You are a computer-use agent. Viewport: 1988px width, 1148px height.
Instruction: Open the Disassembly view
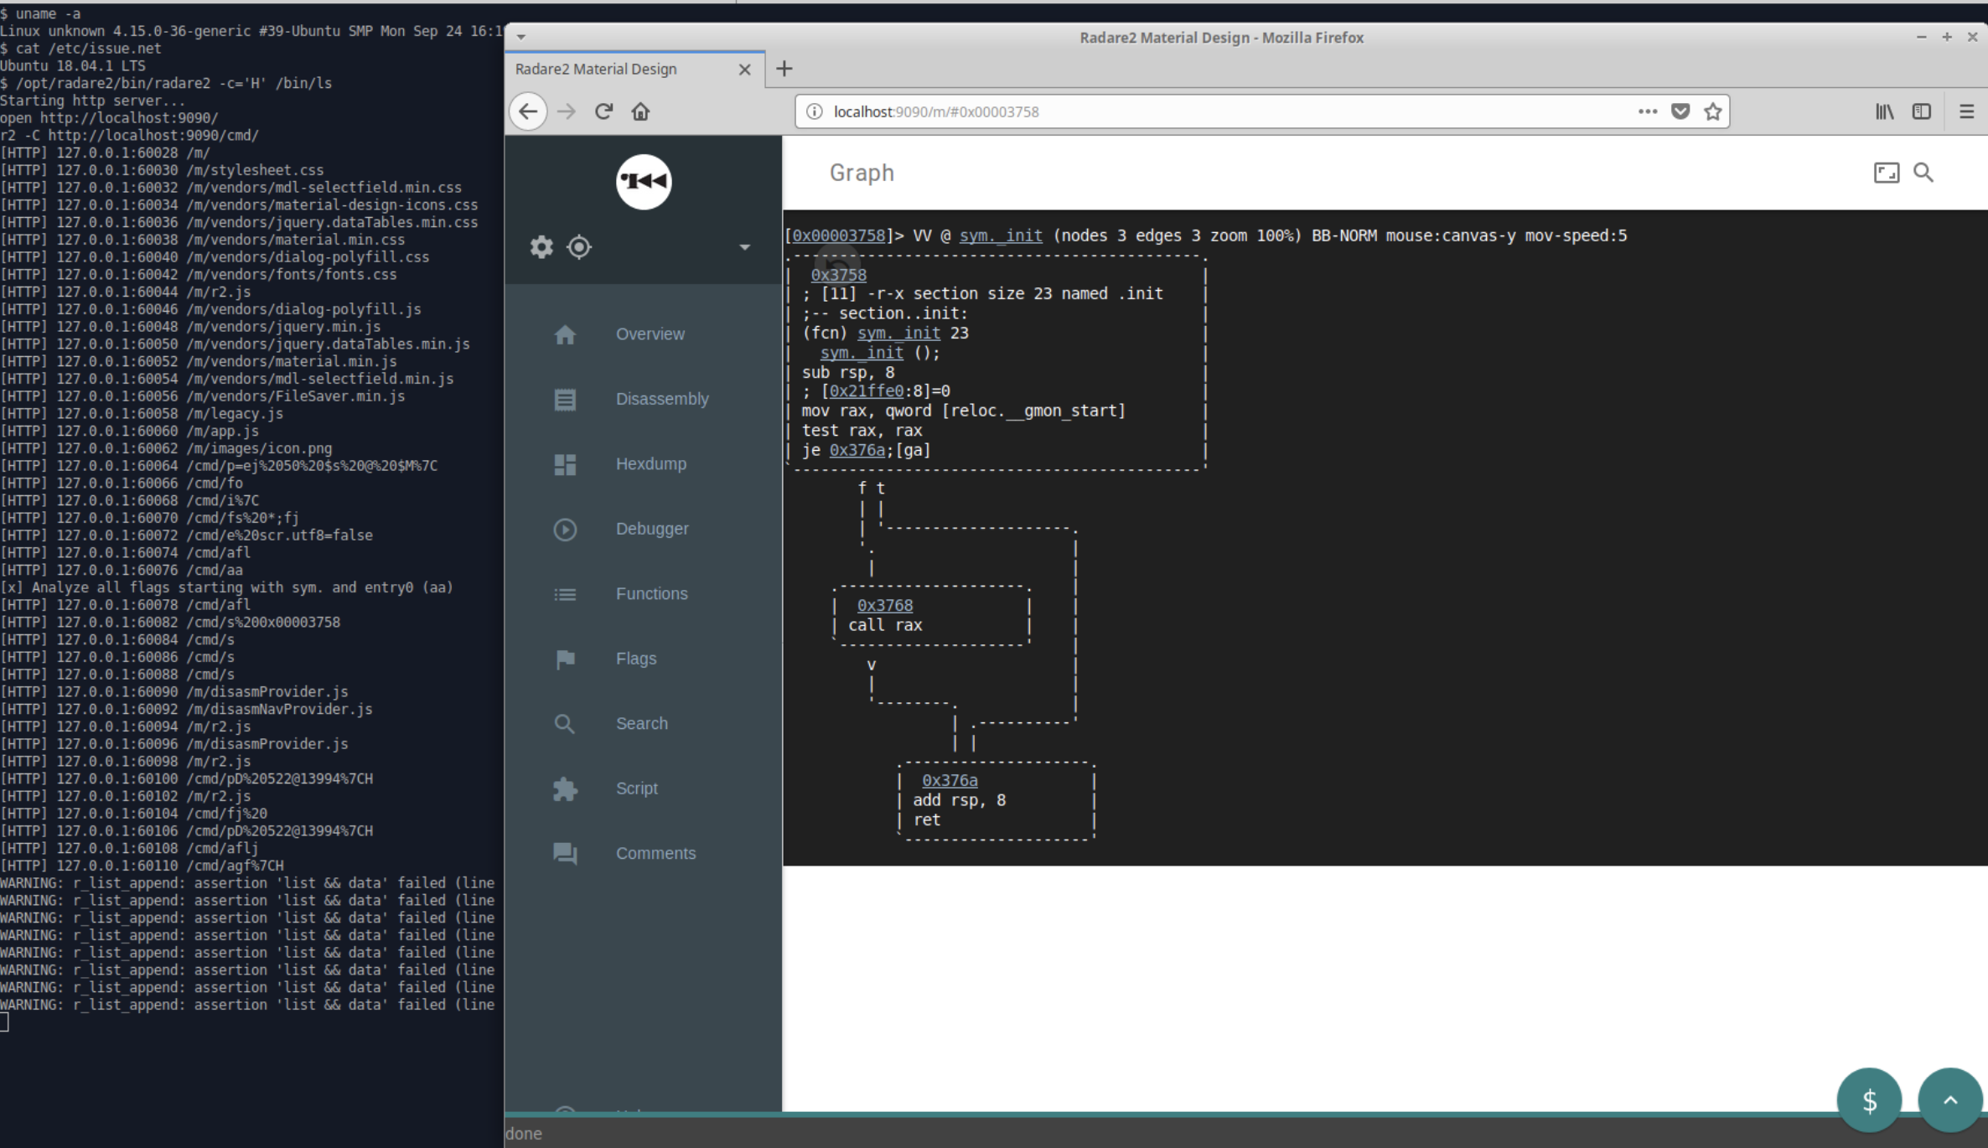tap(662, 399)
